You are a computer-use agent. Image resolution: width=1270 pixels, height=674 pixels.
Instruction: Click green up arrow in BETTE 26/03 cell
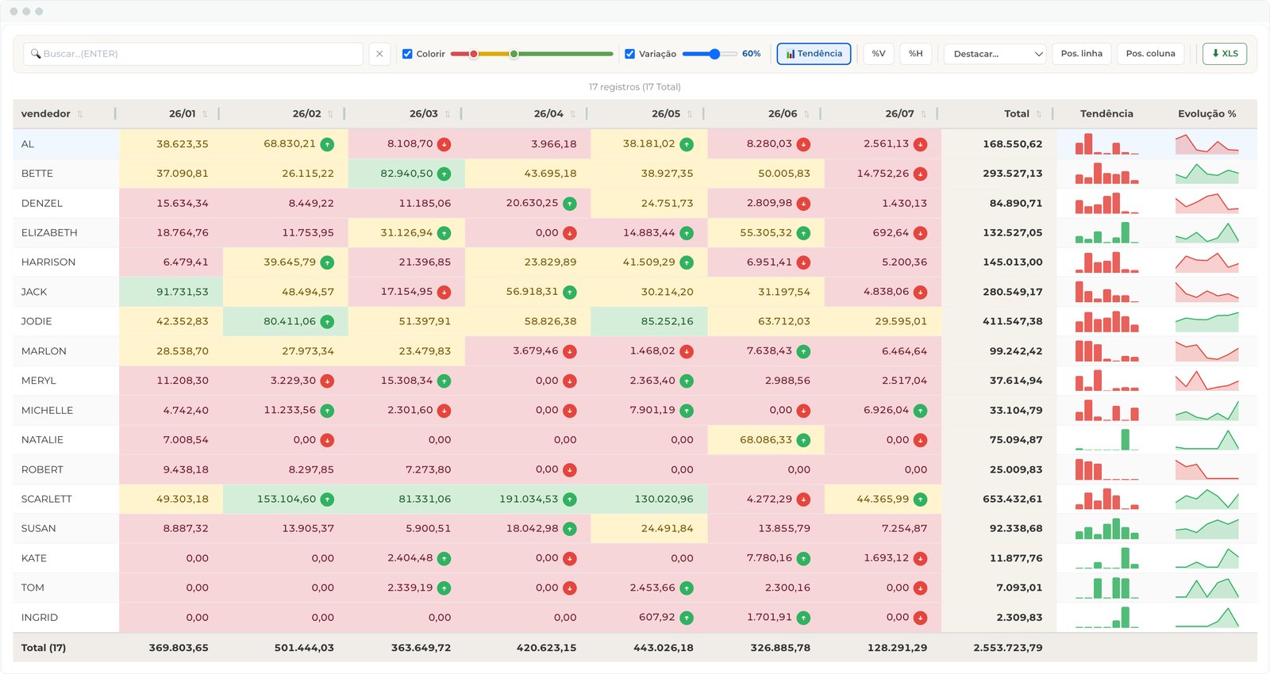coord(444,174)
